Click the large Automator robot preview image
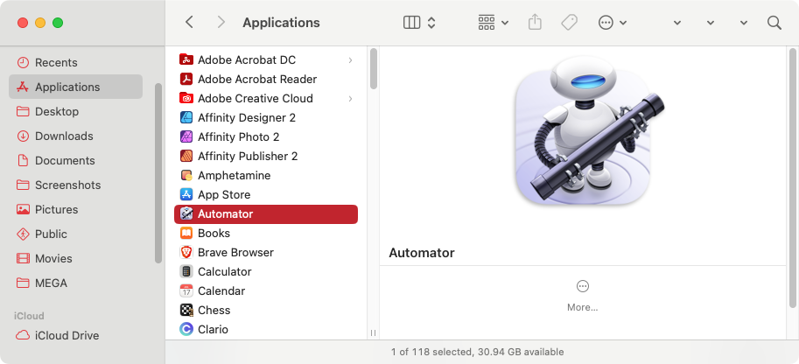Screen dimensions: 799x364 590,131
